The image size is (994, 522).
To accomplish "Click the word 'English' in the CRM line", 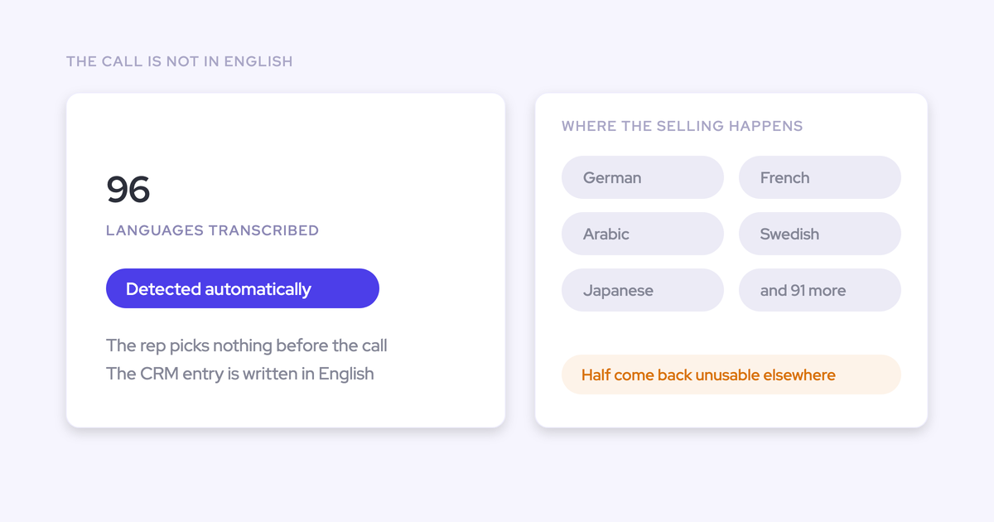I will click(x=346, y=375).
